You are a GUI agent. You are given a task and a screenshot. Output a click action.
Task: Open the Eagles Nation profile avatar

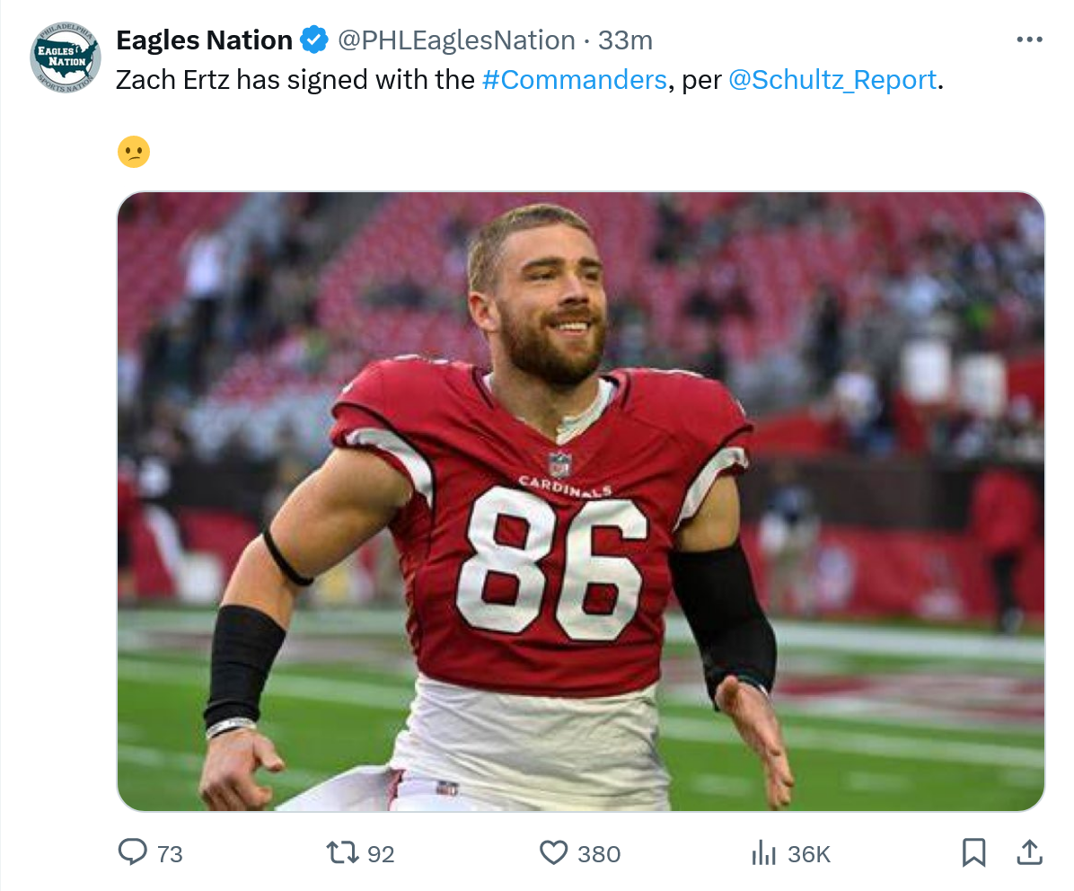(x=65, y=57)
